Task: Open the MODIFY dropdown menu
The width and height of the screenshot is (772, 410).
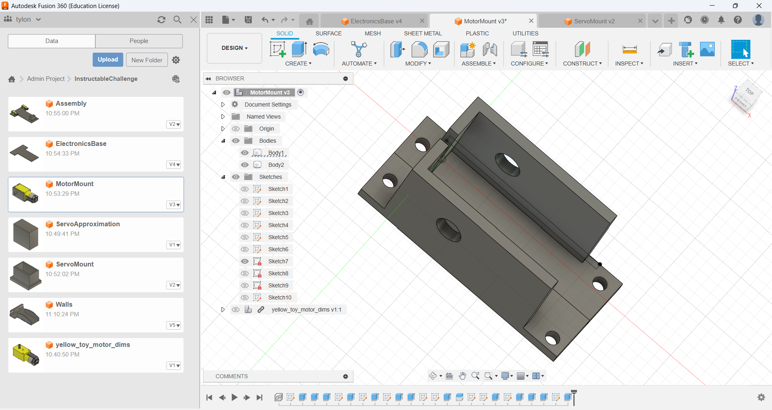Action: [x=418, y=64]
